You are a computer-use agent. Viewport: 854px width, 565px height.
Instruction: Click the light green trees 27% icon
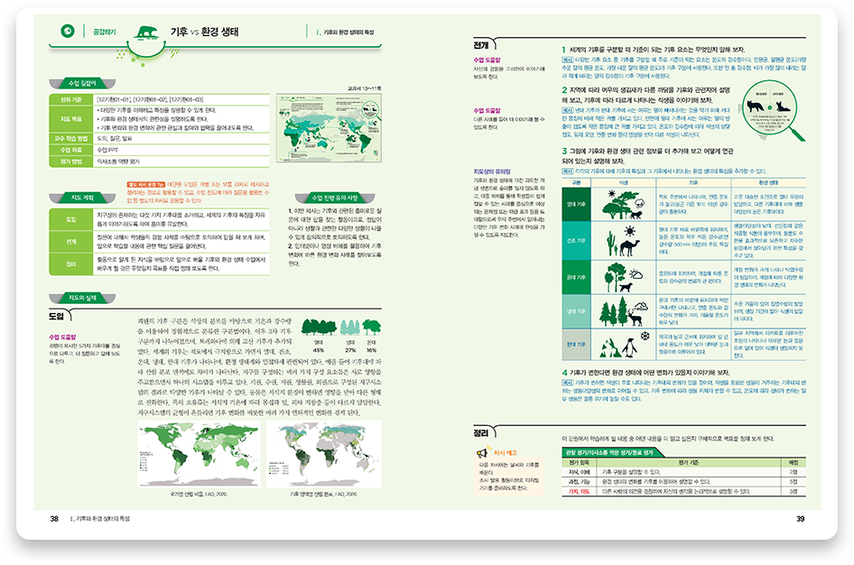[x=350, y=327]
